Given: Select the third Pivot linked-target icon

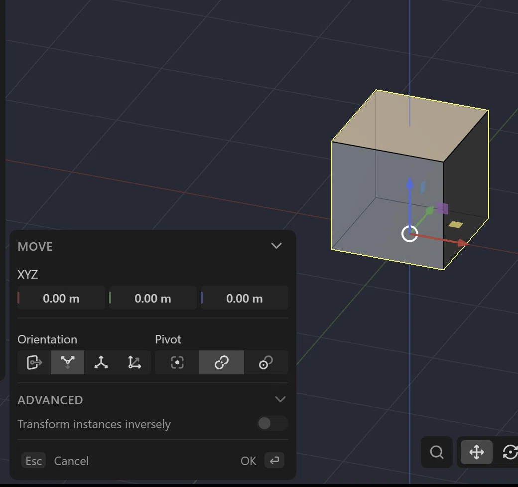Looking at the screenshot, I should coord(266,362).
